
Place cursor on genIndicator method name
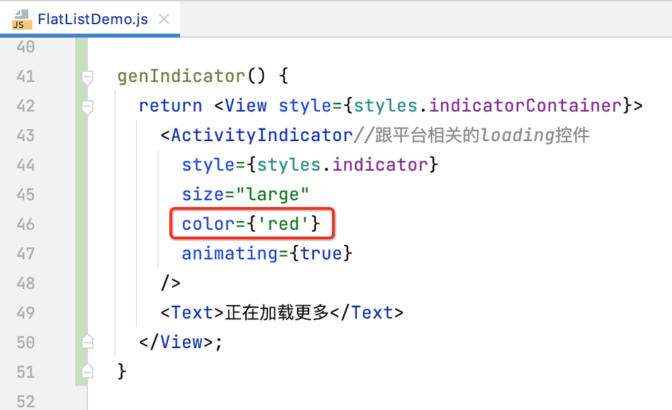coord(181,76)
